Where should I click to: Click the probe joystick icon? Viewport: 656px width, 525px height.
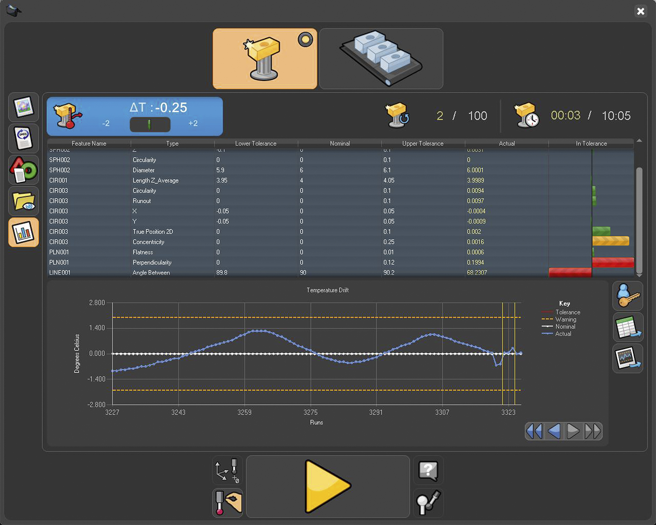(x=428, y=502)
